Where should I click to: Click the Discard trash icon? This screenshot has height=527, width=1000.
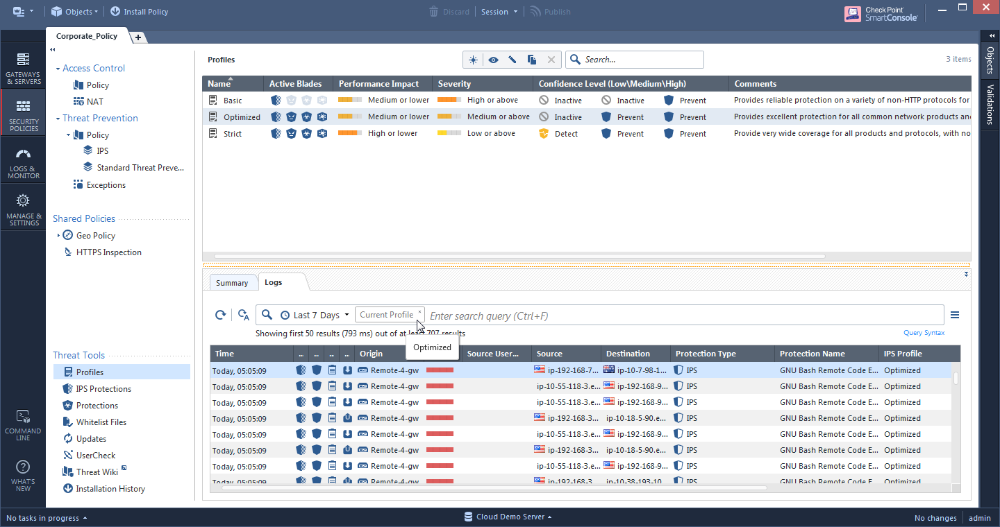click(x=434, y=11)
